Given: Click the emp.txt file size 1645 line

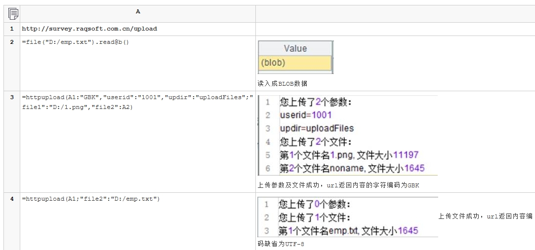Looking at the screenshot, I should (348, 230).
